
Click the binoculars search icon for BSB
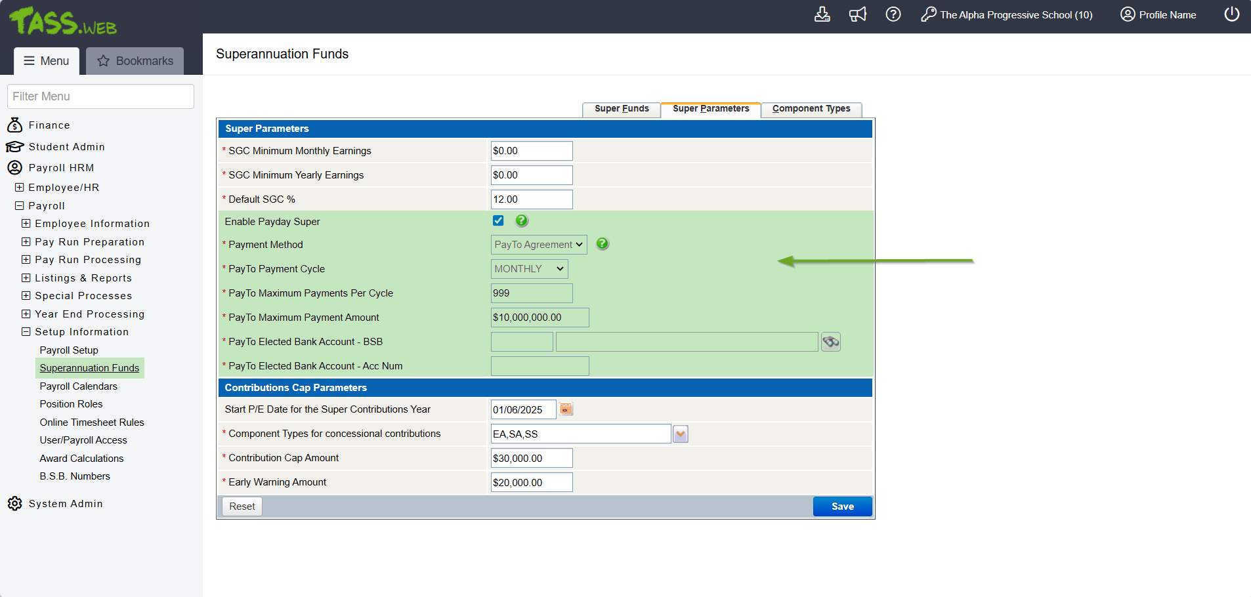[831, 342]
